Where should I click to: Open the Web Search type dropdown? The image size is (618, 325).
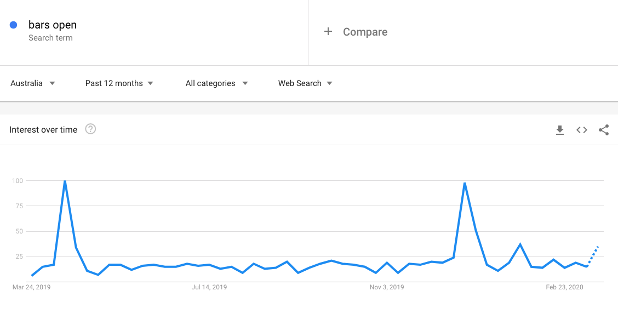click(306, 83)
